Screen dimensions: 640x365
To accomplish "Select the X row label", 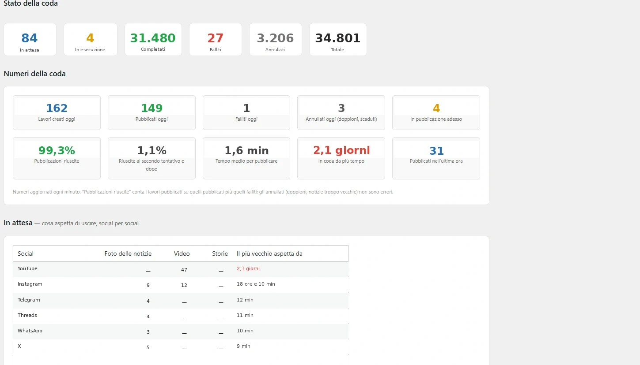I will tap(19, 346).
